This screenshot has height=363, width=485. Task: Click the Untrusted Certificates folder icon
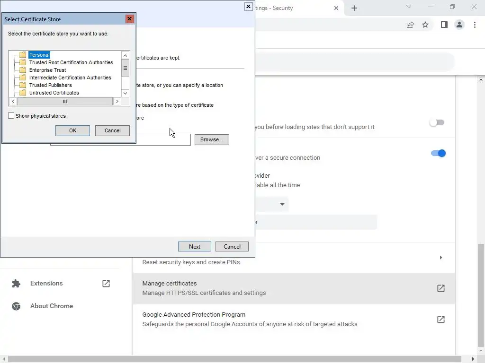click(23, 93)
